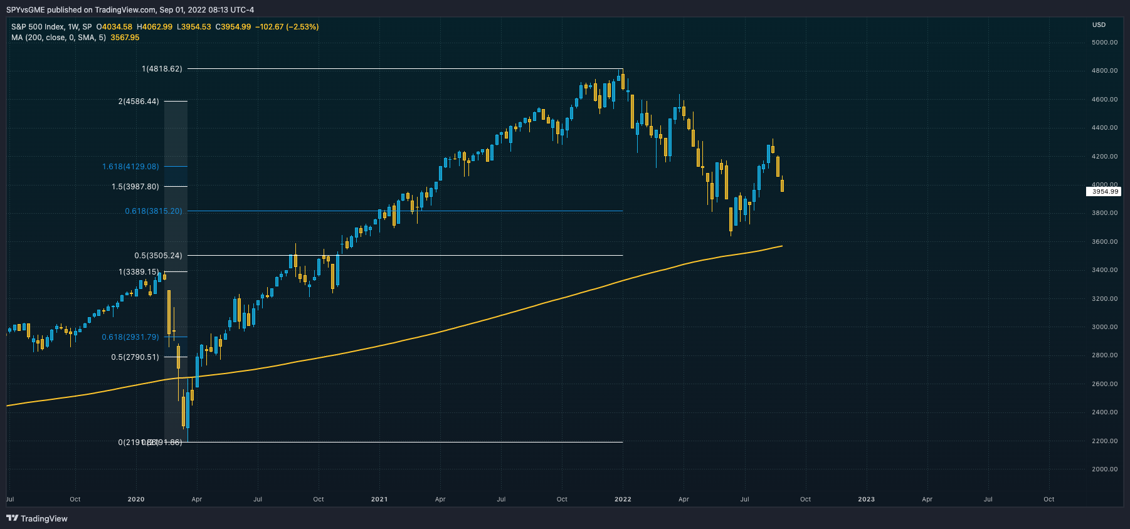Click the 2020 label on time axis
Viewport: 1130px width, 529px height.
coord(136,500)
